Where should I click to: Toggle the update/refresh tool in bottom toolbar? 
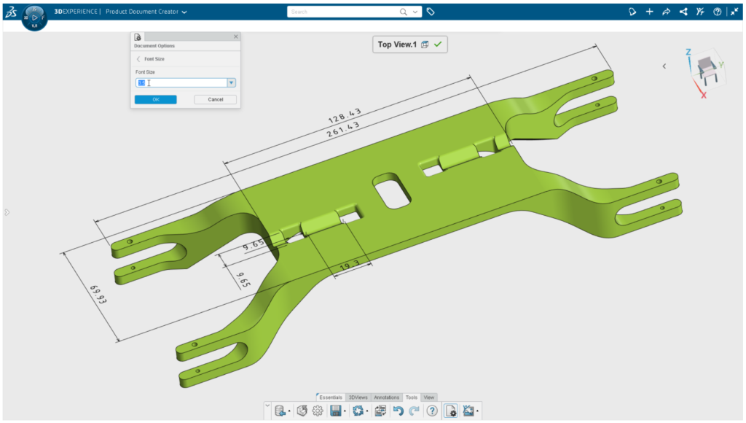[x=358, y=411]
